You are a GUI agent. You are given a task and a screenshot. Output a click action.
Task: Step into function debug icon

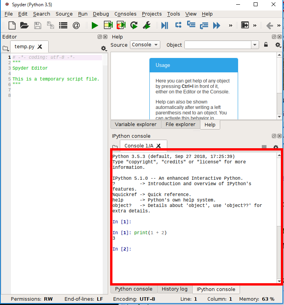191,25
